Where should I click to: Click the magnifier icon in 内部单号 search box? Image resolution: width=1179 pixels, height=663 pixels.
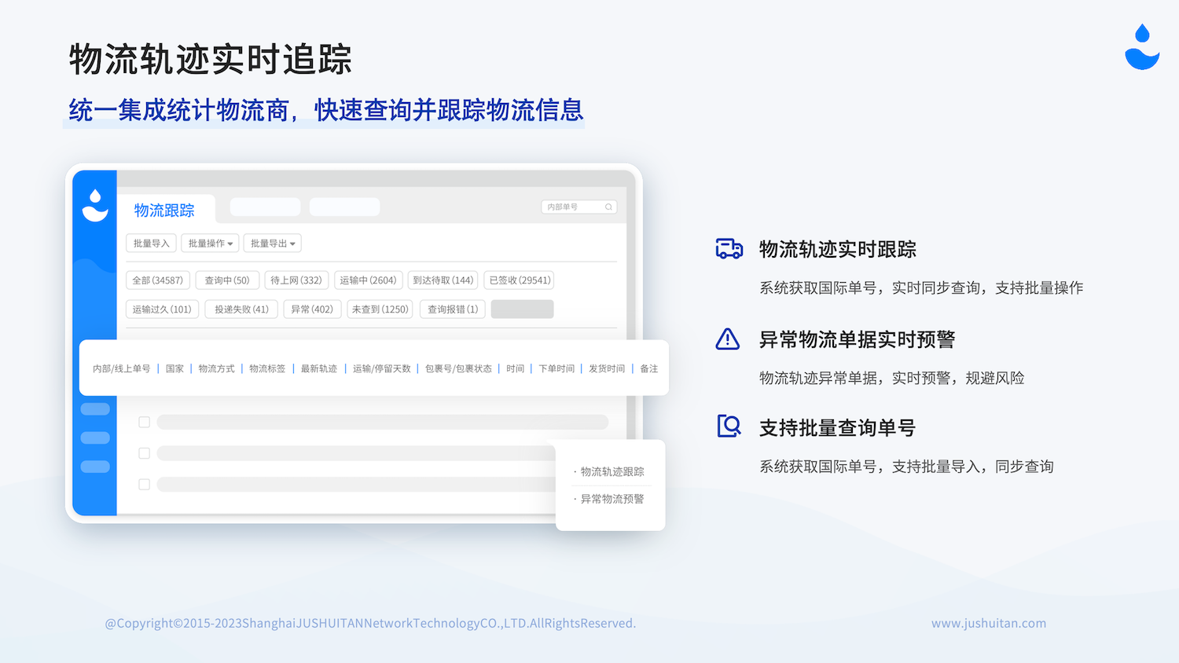(608, 207)
